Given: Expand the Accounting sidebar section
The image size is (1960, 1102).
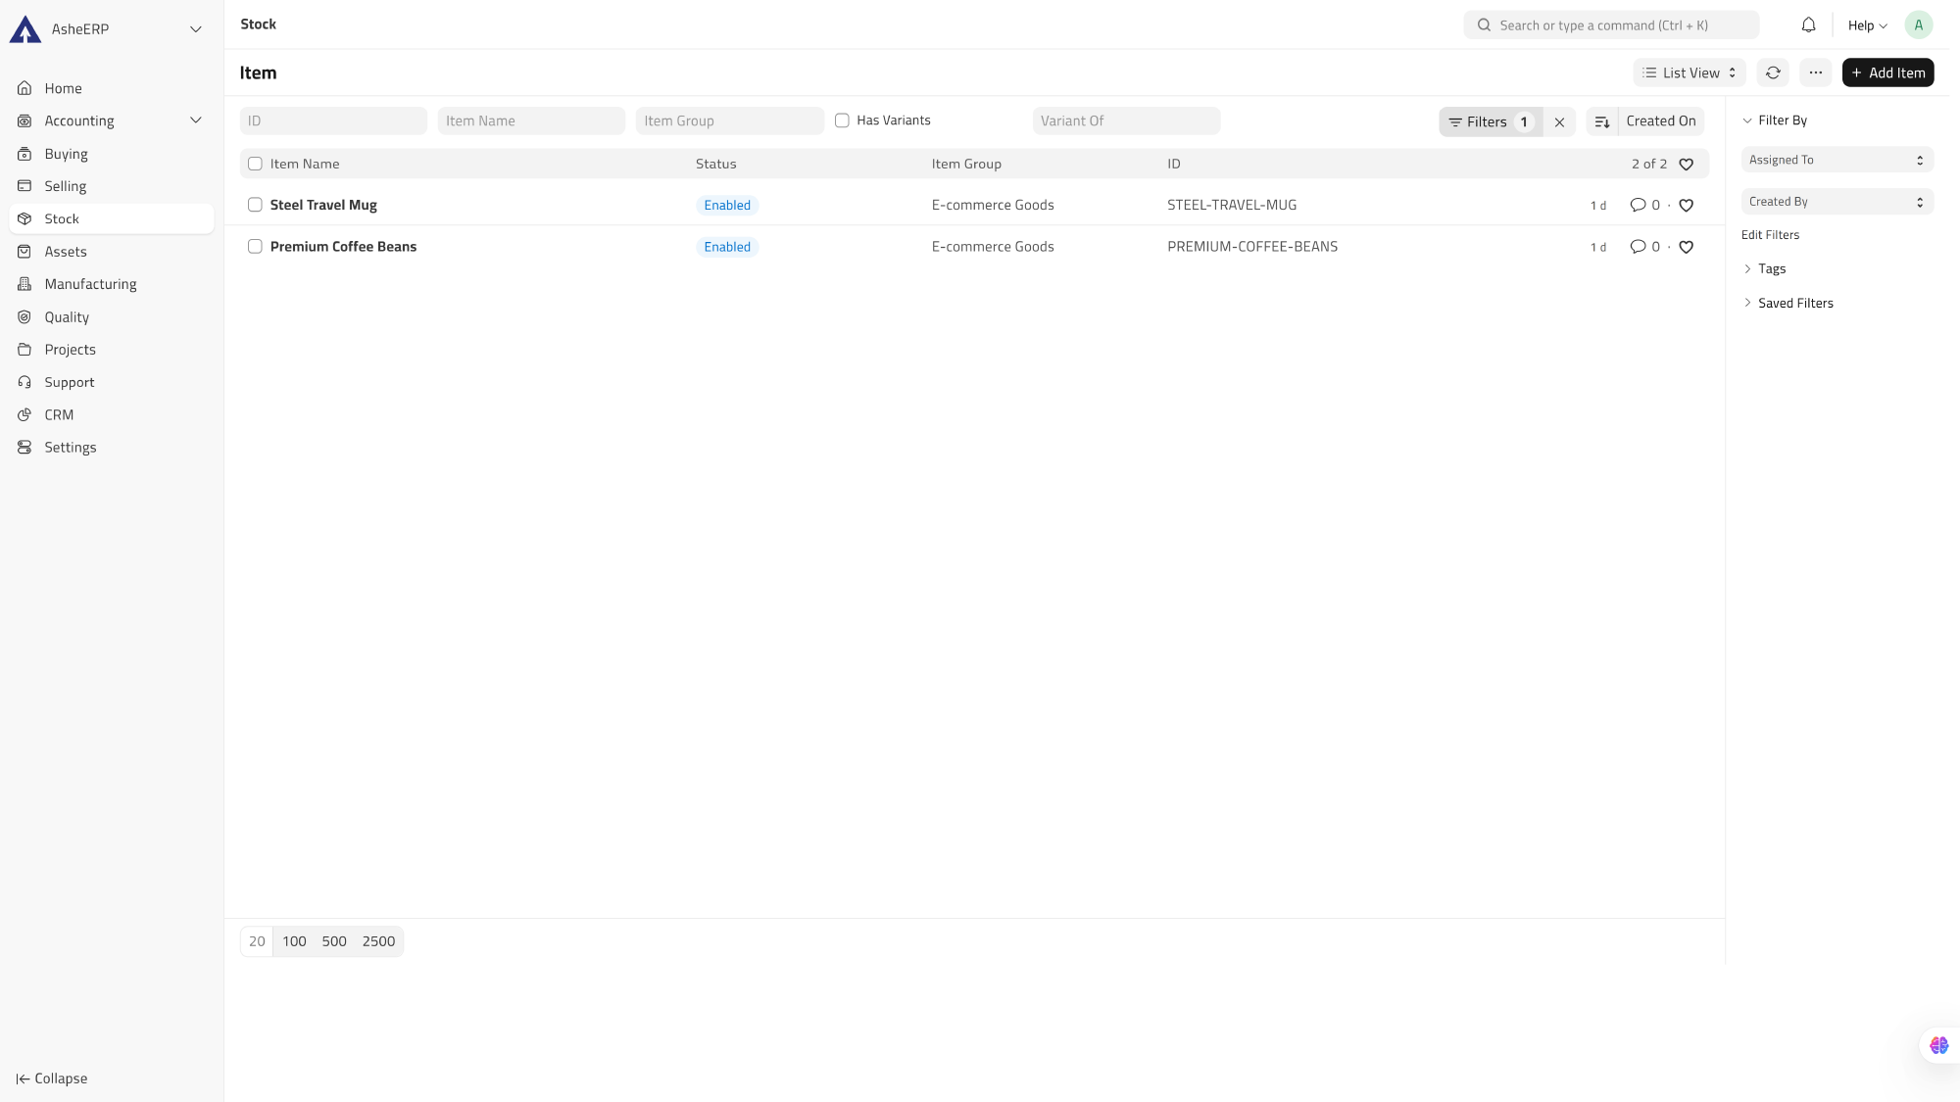Looking at the screenshot, I should (195, 120).
